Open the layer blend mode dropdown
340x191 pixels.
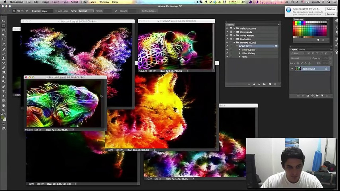300,58
